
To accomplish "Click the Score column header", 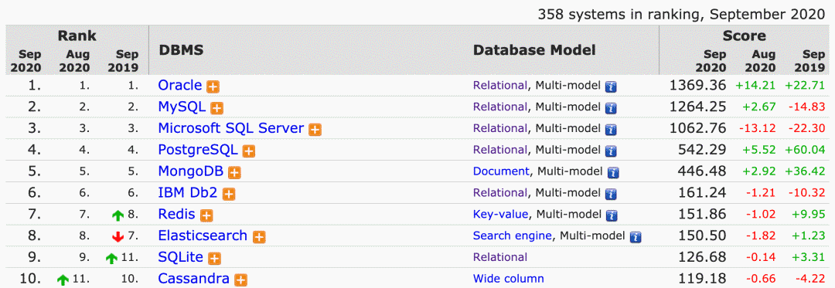I will point(744,36).
